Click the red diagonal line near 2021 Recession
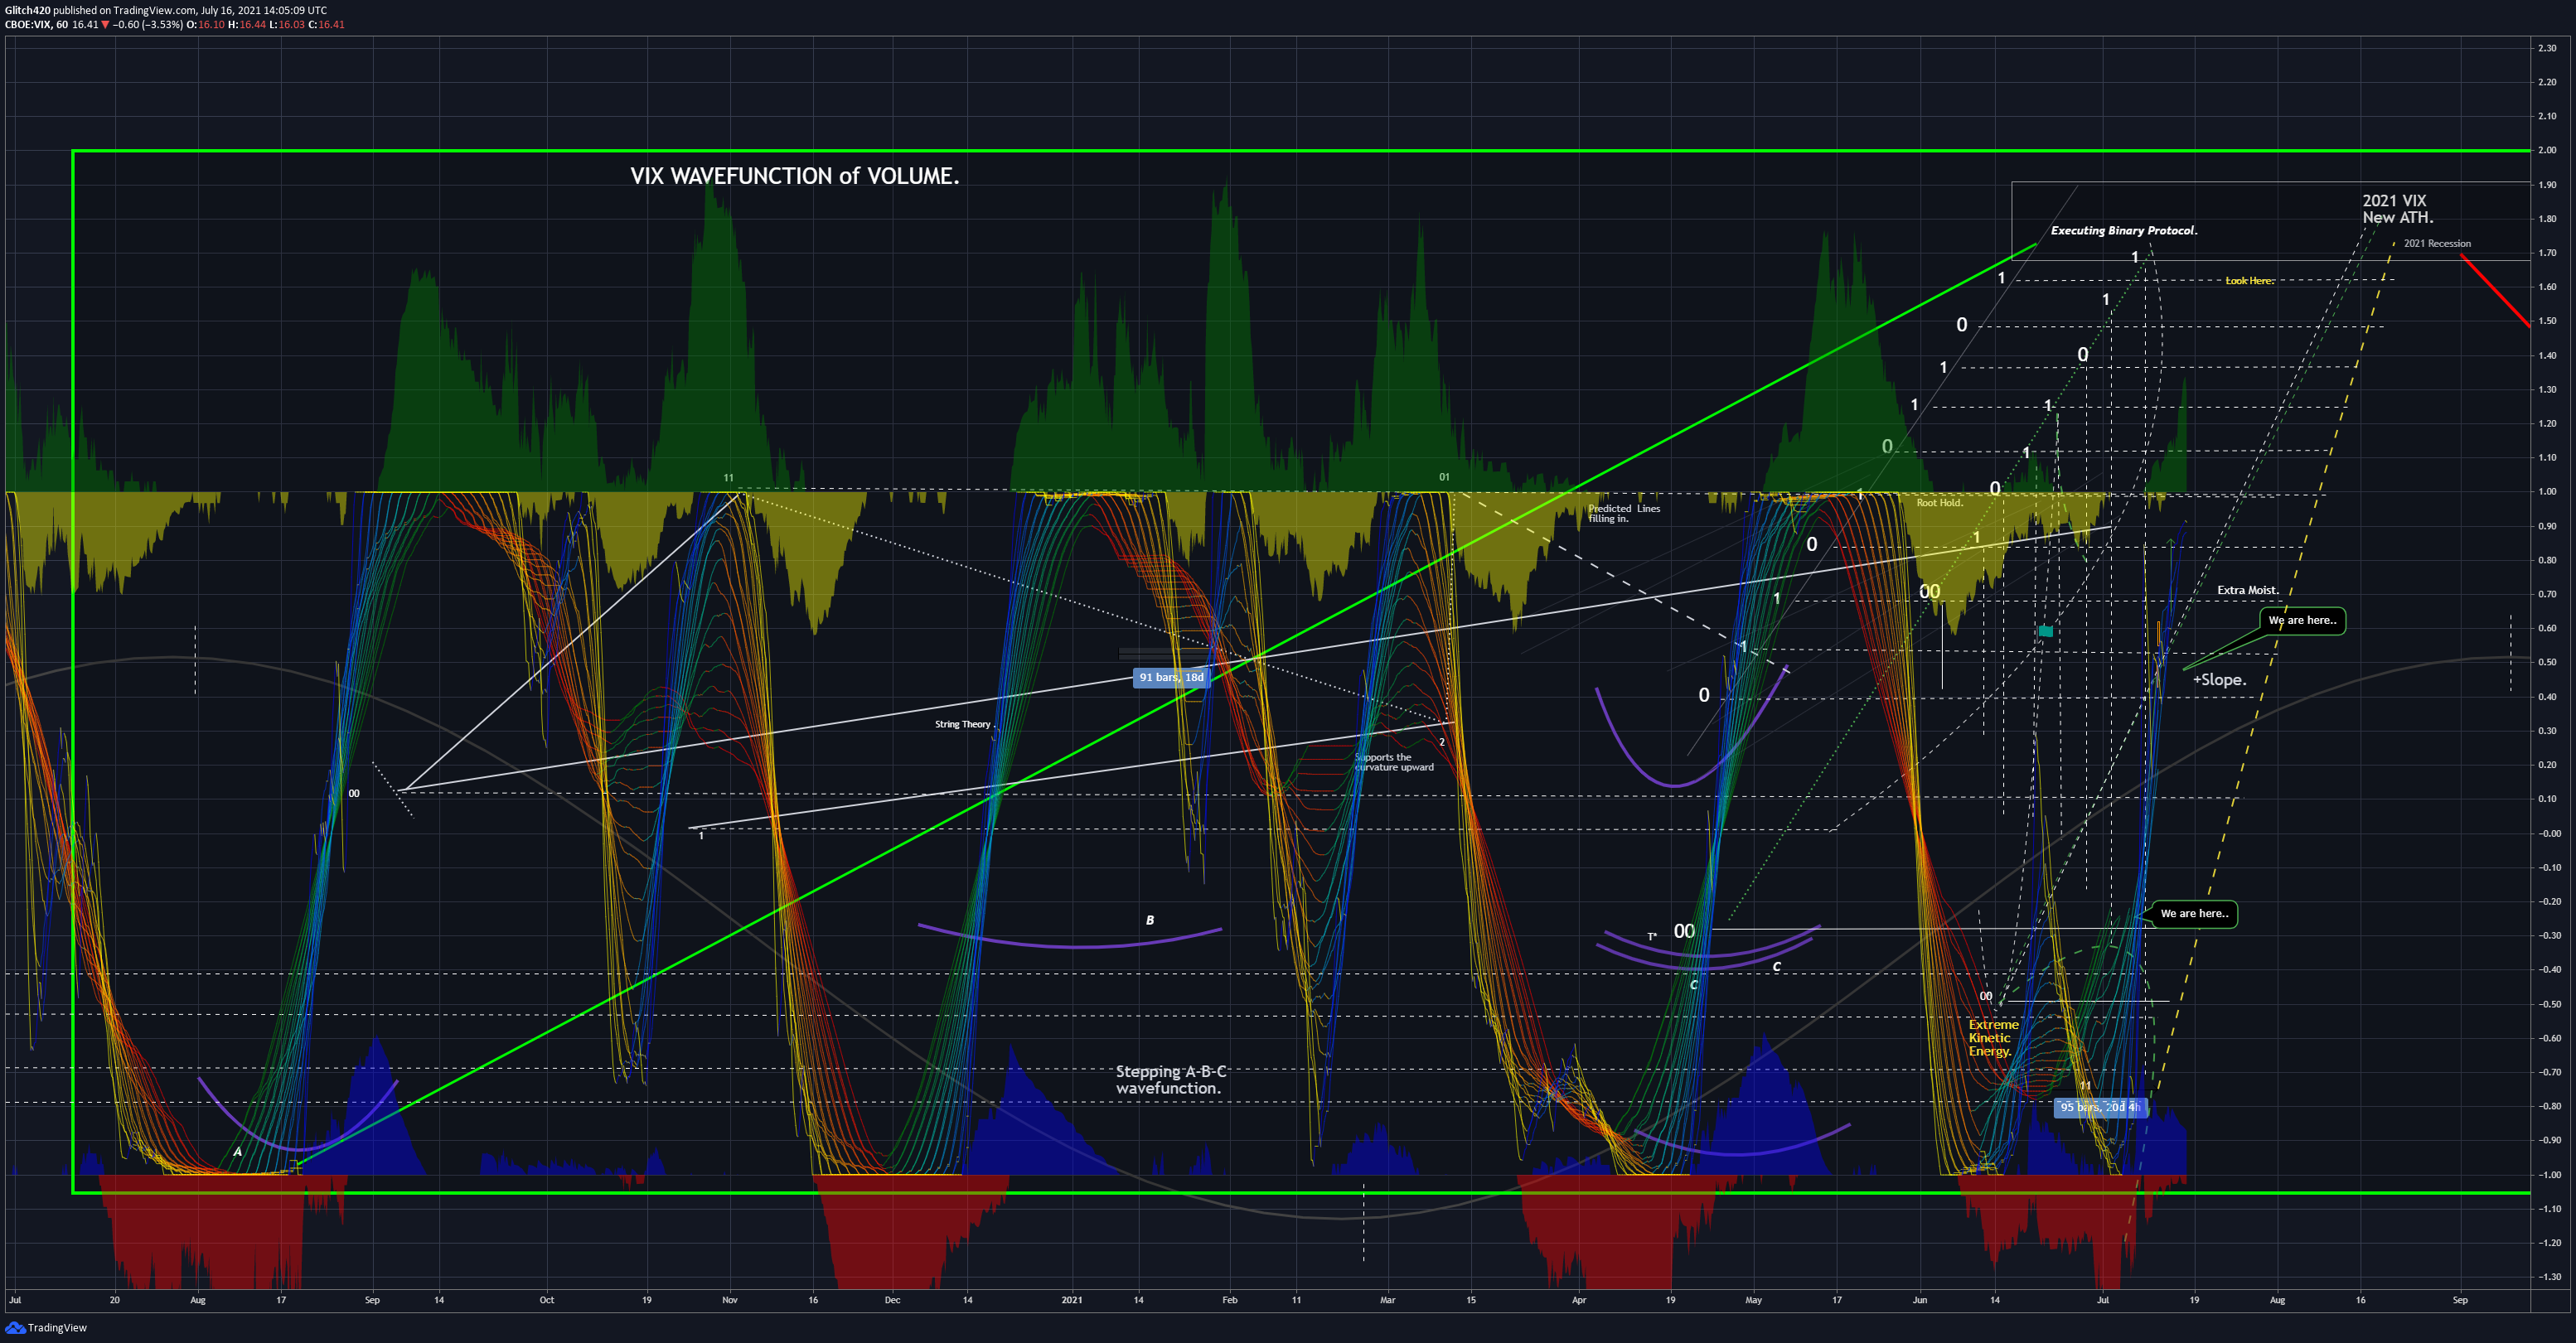 coord(2496,291)
